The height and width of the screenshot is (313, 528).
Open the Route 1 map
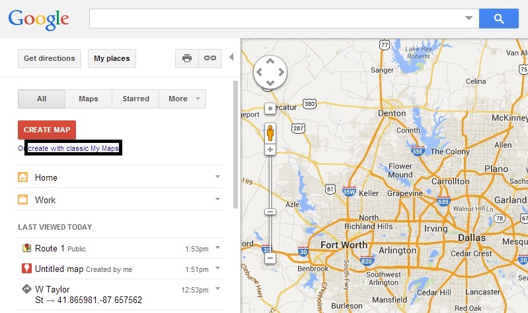point(50,249)
